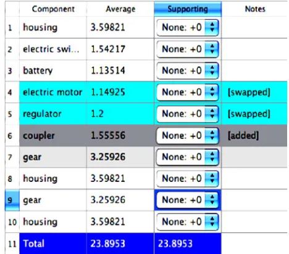Sort by the Average column header

point(120,9)
